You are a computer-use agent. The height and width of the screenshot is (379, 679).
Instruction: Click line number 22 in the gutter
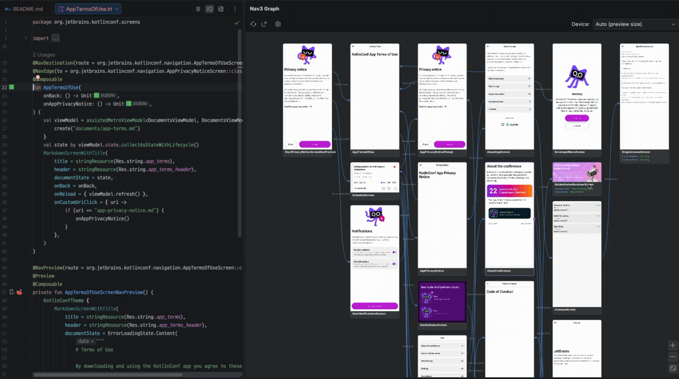(x=4, y=87)
